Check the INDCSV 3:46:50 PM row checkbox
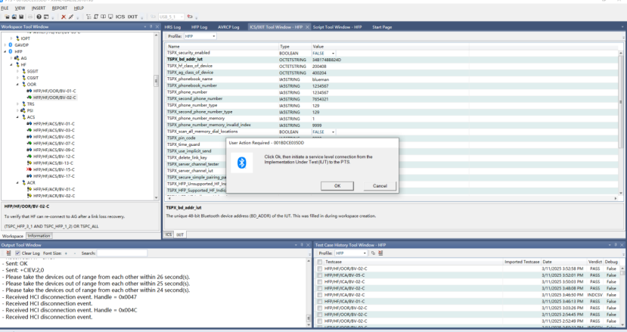Image resolution: width=627 pixels, height=332 pixels. 320,295
